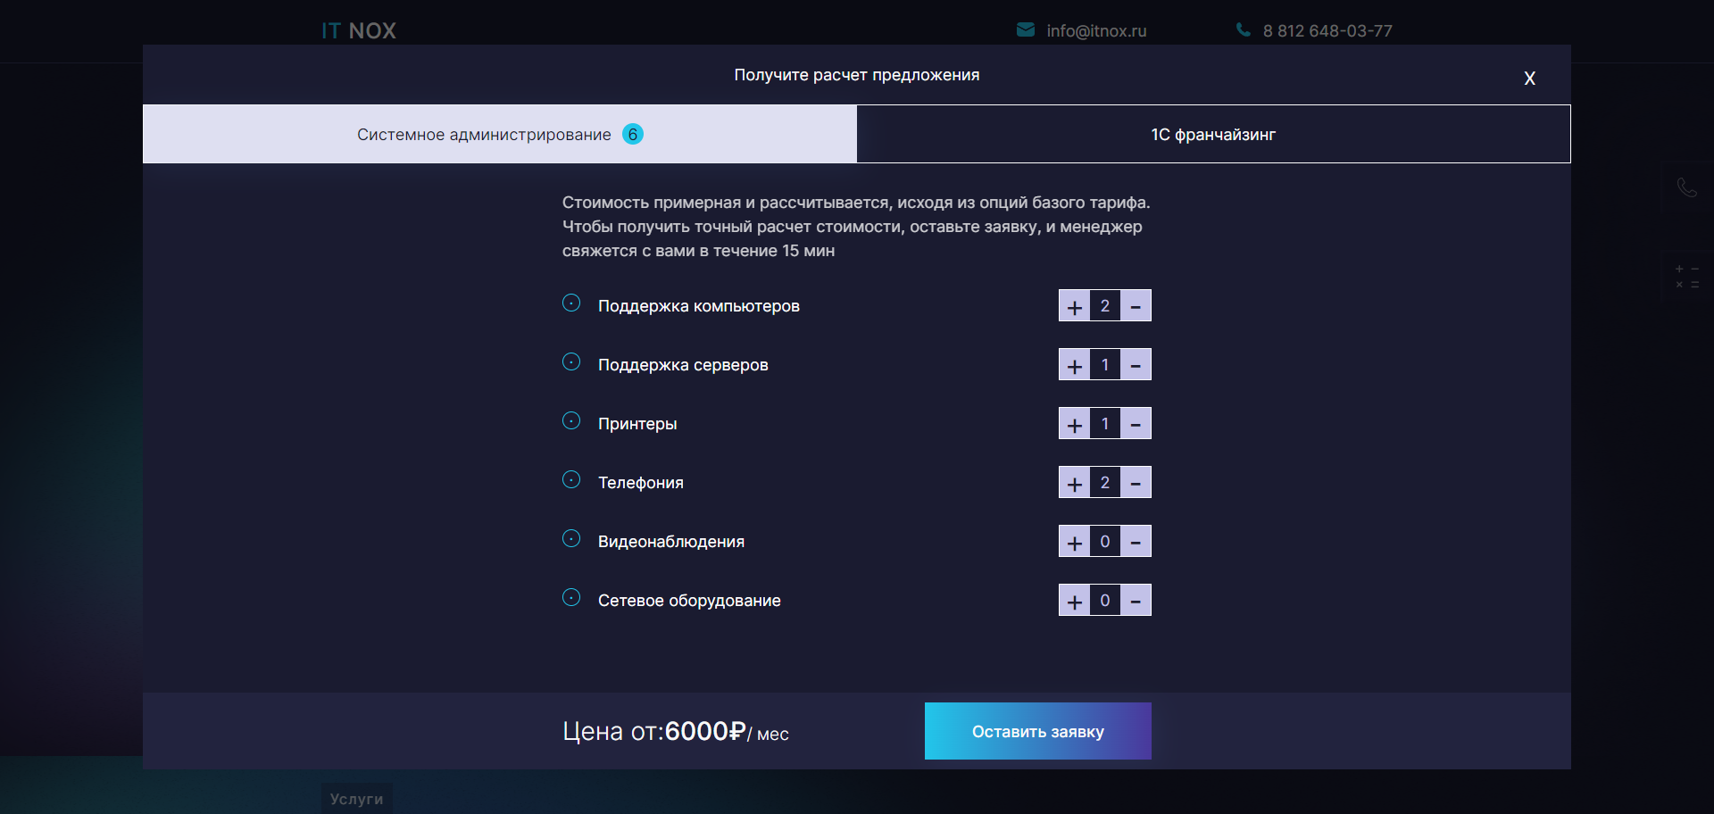Click Принтеры quantity value field

point(1105,423)
